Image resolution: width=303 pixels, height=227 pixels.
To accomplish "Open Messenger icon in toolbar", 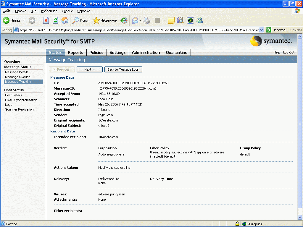I will coord(200,20).
